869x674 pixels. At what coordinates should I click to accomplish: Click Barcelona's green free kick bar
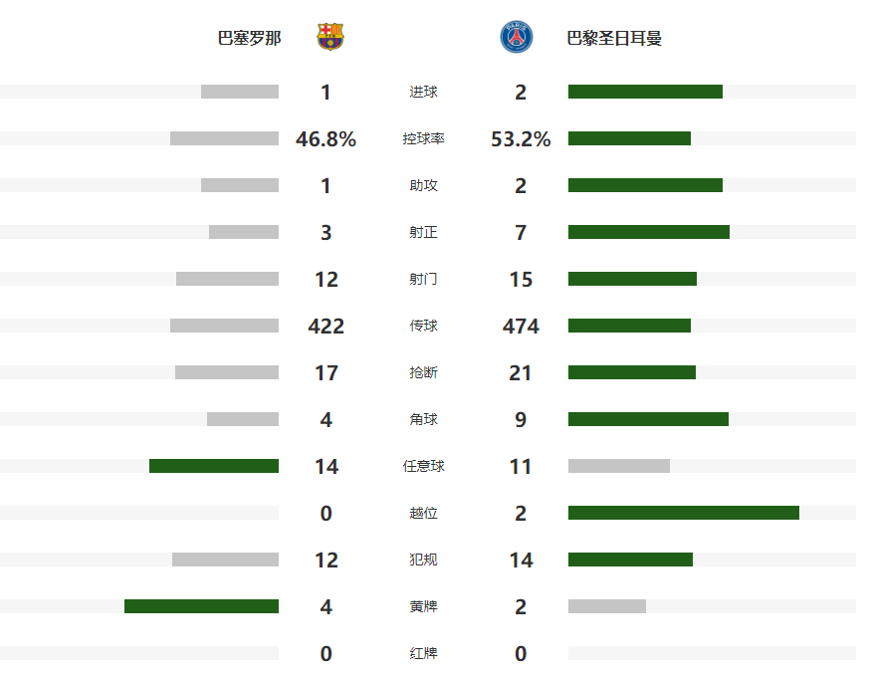point(214,466)
